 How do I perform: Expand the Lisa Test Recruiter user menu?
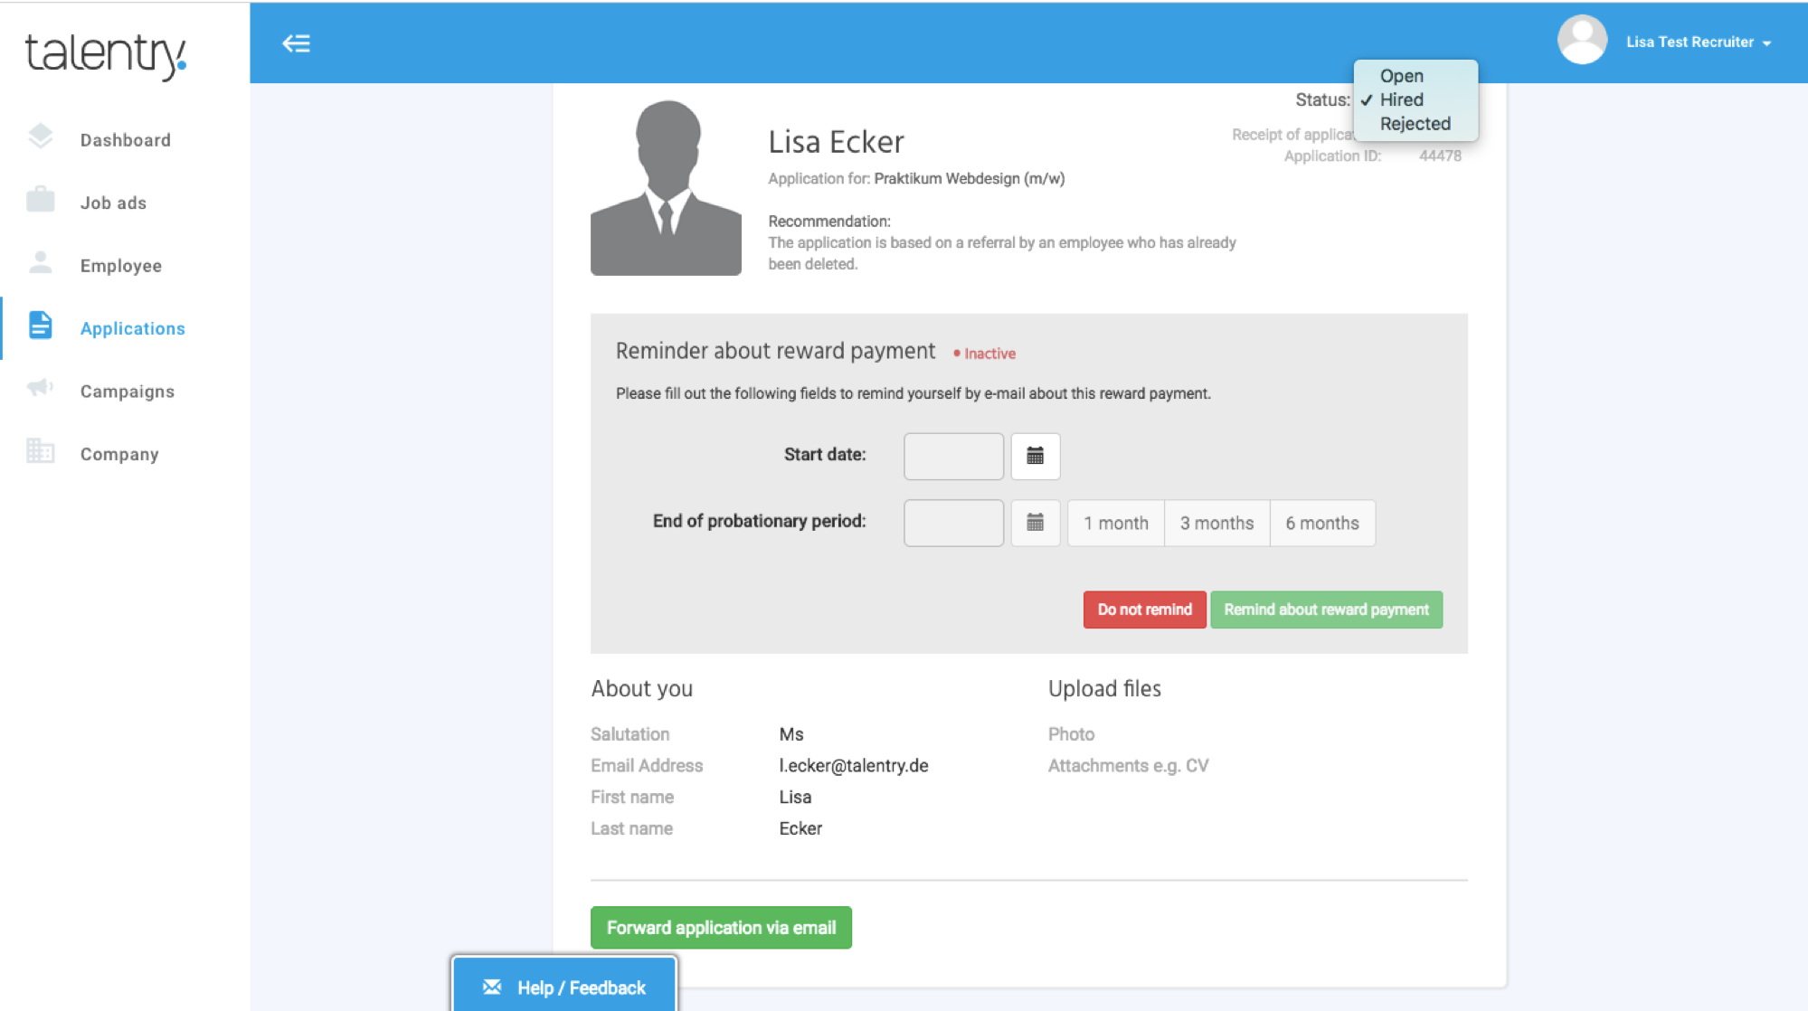click(1698, 43)
